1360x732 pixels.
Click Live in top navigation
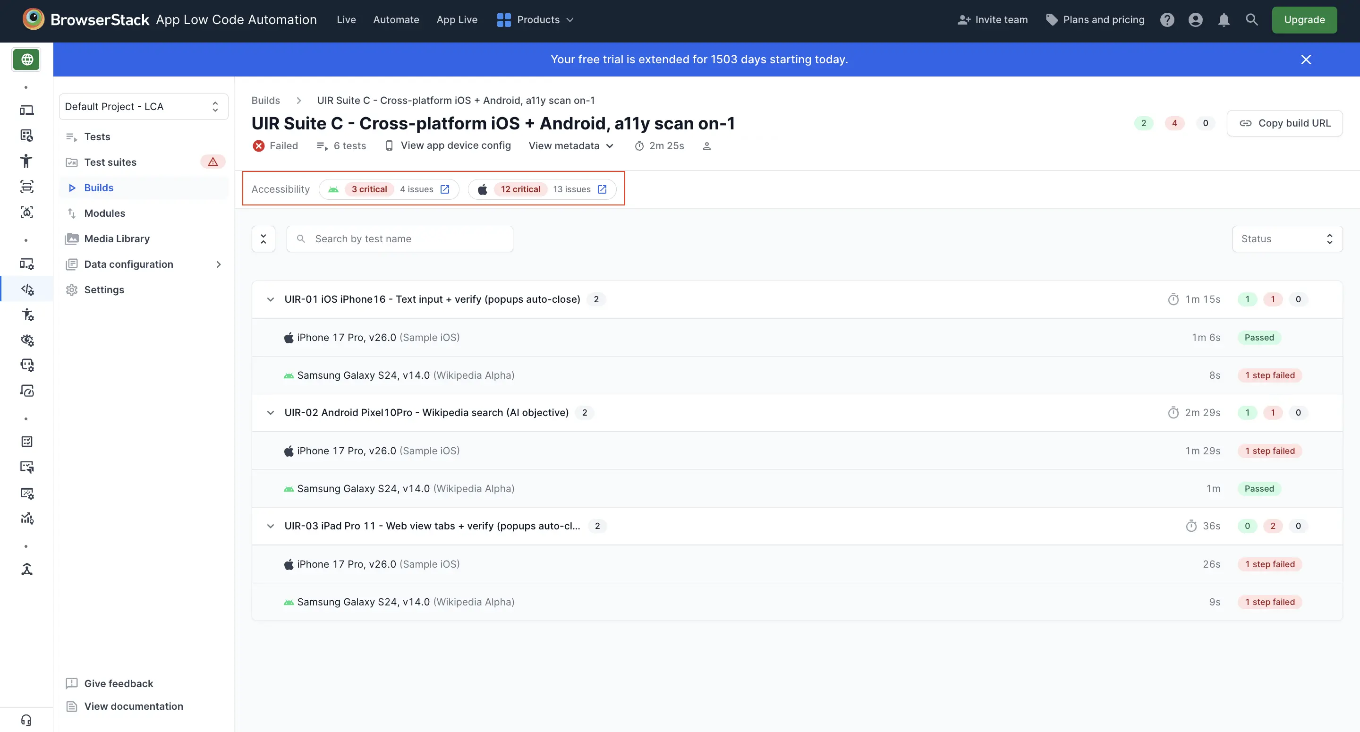[x=346, y=19]
